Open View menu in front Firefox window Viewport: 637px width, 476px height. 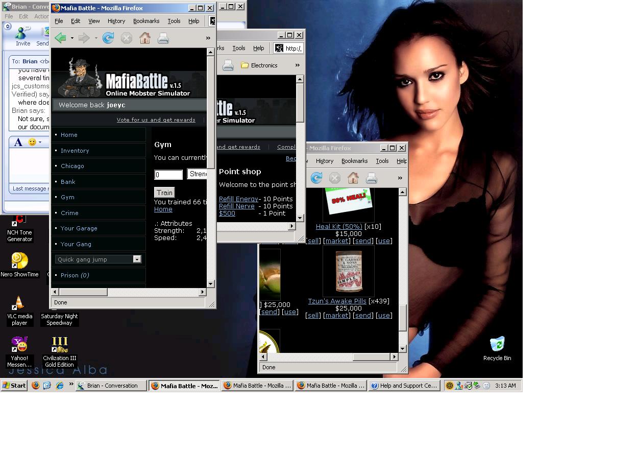94,21
